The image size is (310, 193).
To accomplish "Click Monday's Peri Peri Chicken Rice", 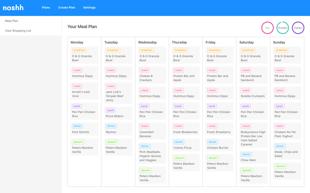I will [x=84, y=111].
